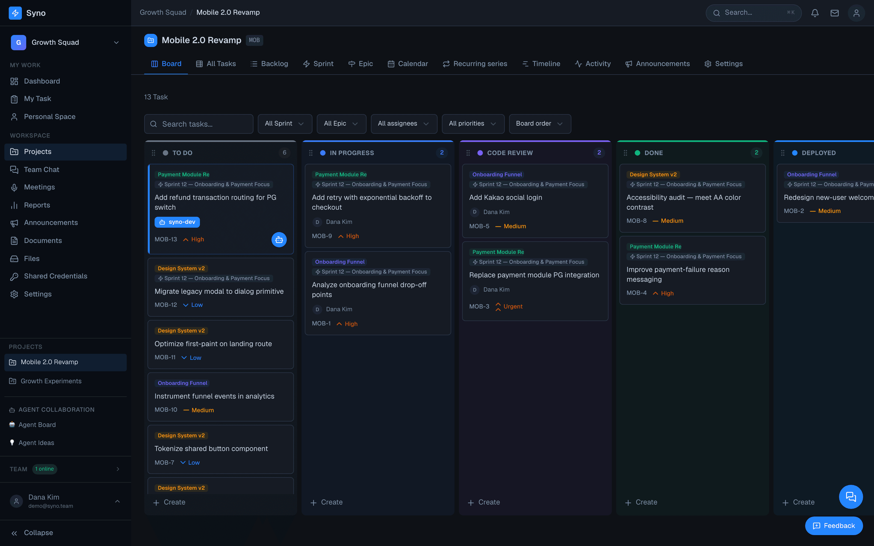874x546 pixels.
Task: Click the Growth Squad breadcrumb link
Action: point(163,13)
